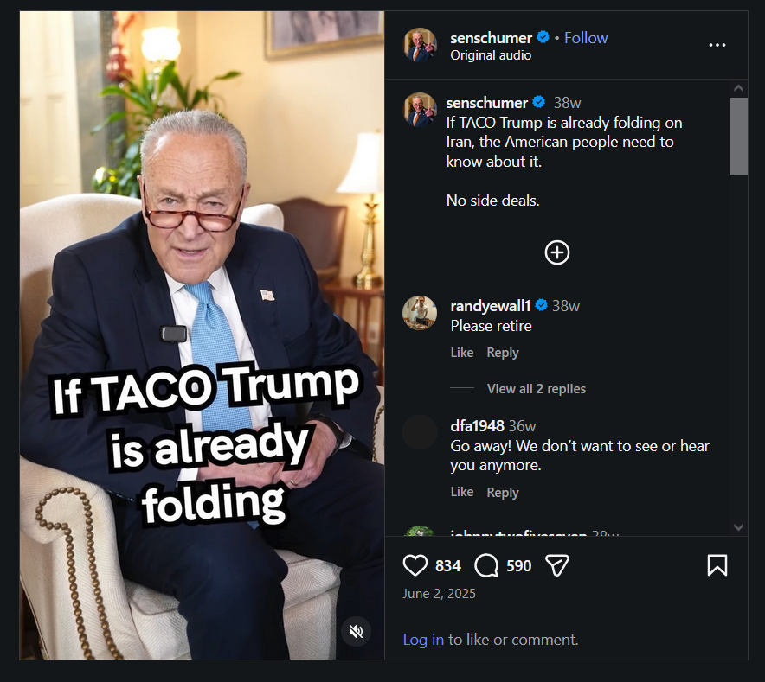This screenshot has height=682, width=765.
Task: Reply to dfa1948's comment
Action: tap(502, 493)
